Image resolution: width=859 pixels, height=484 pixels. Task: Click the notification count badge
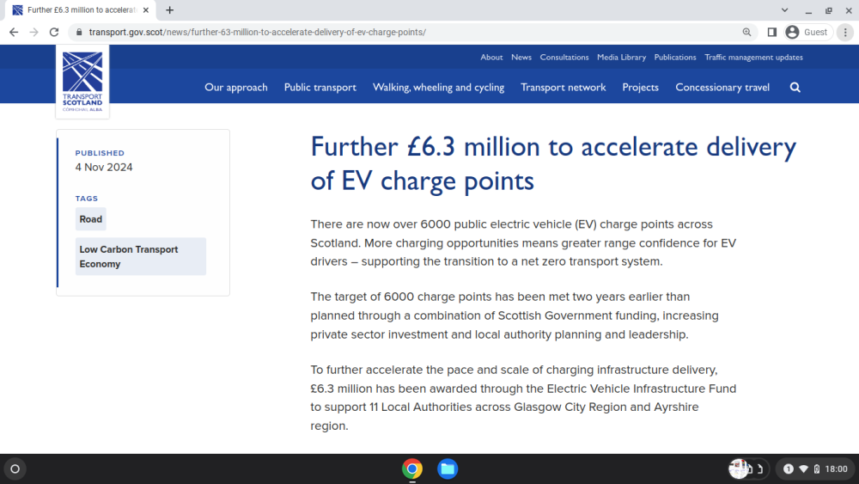[789, 469]
